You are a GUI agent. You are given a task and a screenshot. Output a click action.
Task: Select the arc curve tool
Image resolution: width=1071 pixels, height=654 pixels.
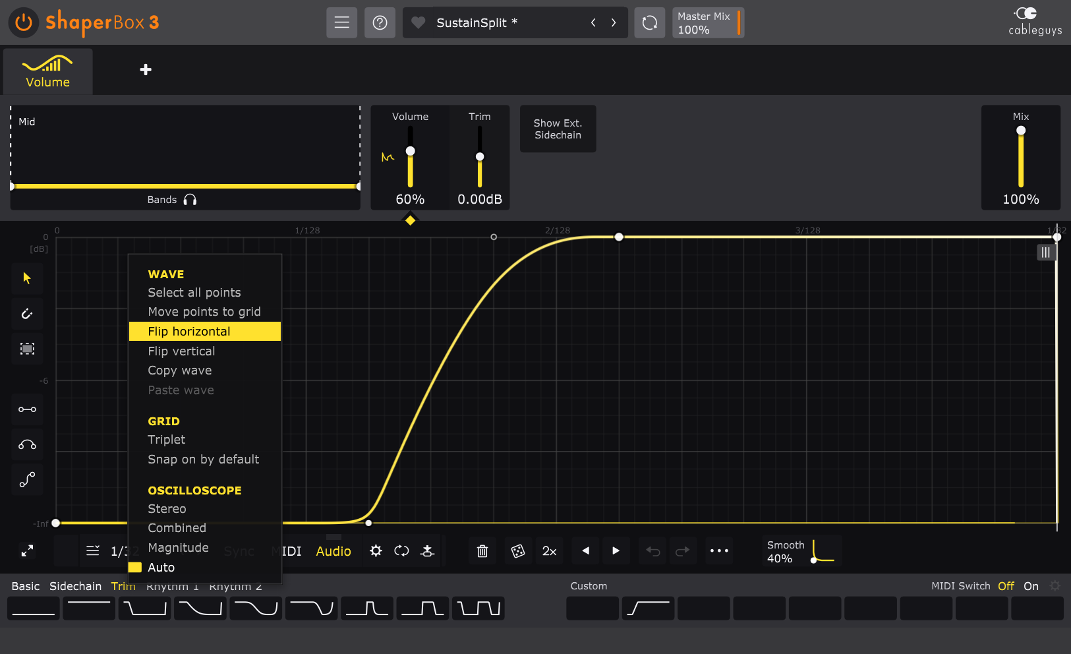tap(27, 444)
